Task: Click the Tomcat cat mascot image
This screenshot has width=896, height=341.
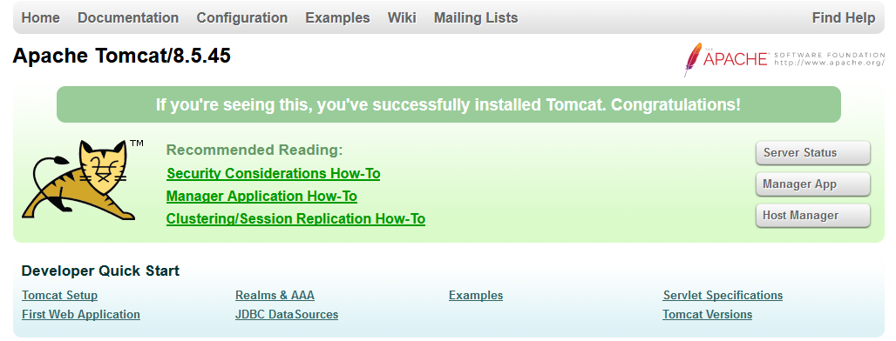Action: coord(82,180)
